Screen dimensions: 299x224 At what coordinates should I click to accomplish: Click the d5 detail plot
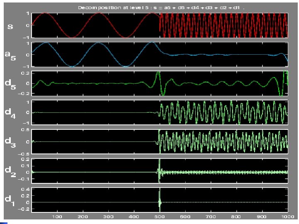[x=159, y=83]
